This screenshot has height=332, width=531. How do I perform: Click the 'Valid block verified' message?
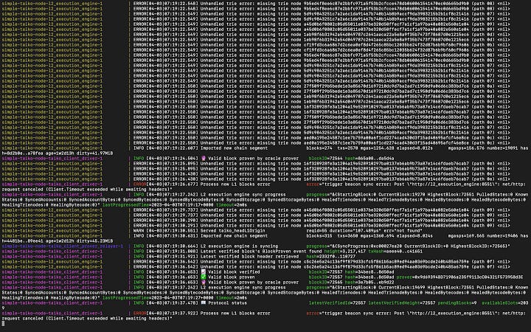234,272
